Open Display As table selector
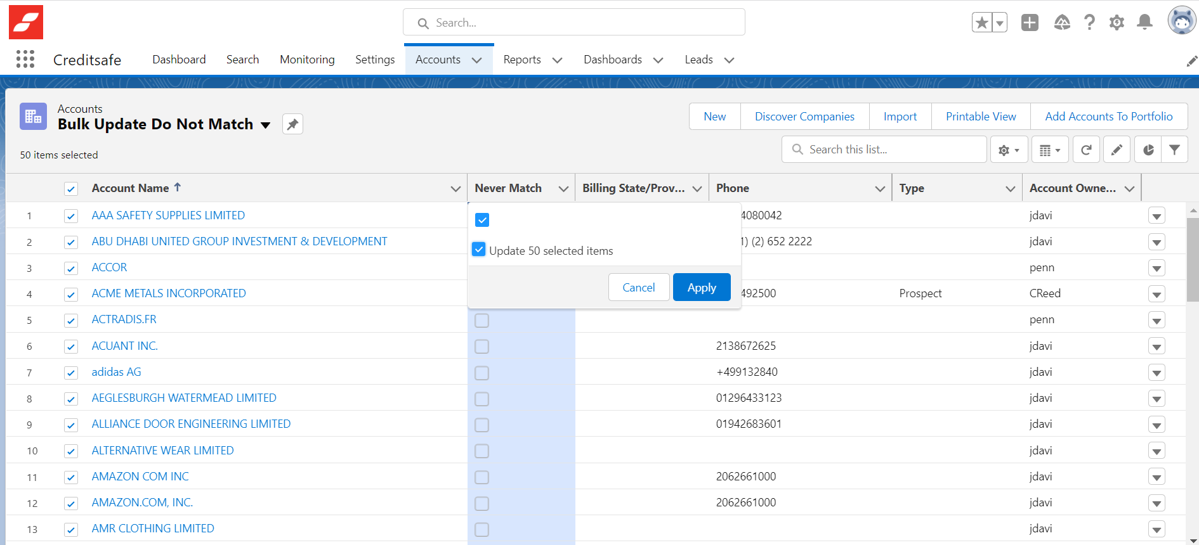The width and height of the screenshot is (1199, 545). 1050,150
